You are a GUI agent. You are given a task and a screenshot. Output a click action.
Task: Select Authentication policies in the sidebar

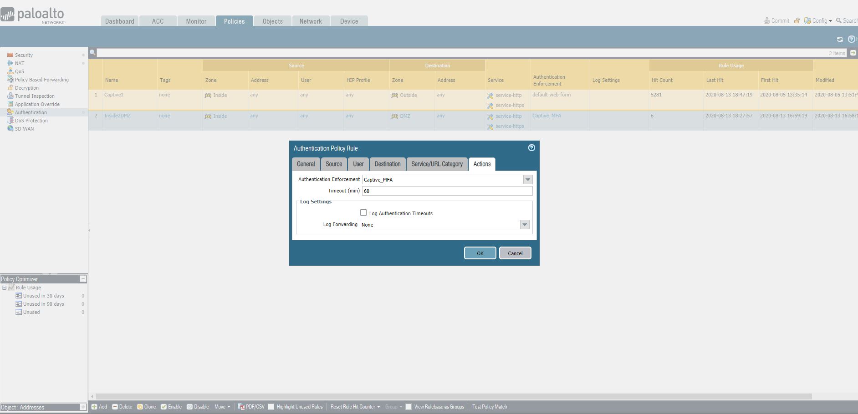coord(31,112)
